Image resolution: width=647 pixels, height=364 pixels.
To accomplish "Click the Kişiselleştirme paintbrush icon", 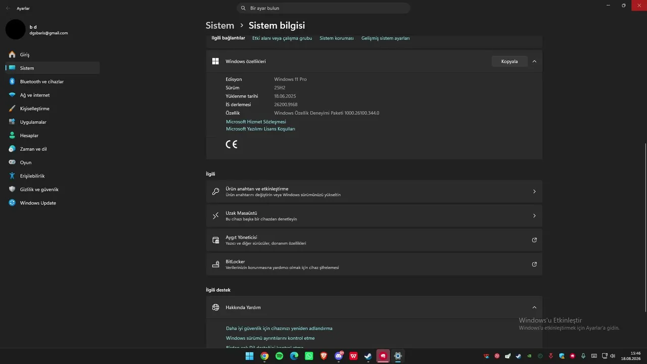I will tap(12, 109).
